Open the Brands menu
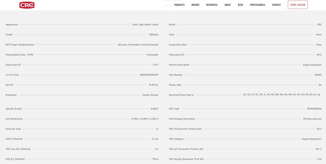This screenshot has height=164, width=326. coord(196,5)
